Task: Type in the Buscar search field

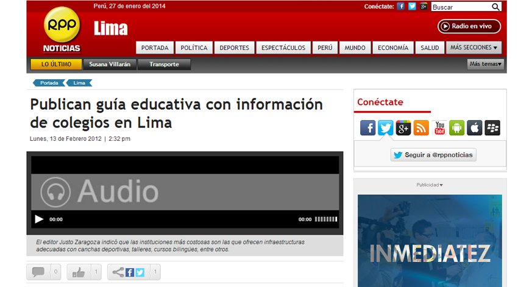Action: [x=461, y=7]
